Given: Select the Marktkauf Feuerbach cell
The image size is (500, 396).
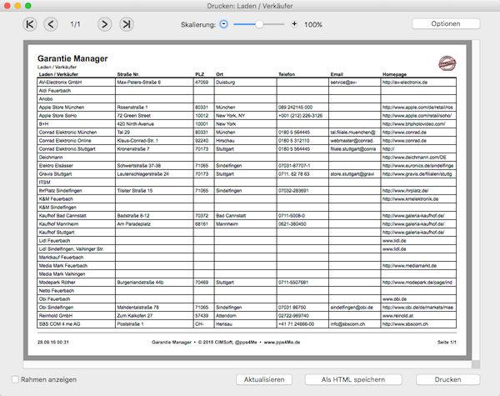Looking at the screenshot, I should [76, 258].
